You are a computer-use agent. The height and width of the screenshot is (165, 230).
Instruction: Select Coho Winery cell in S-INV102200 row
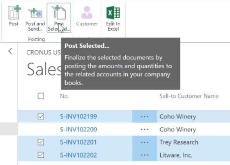(x=178, y=129)
